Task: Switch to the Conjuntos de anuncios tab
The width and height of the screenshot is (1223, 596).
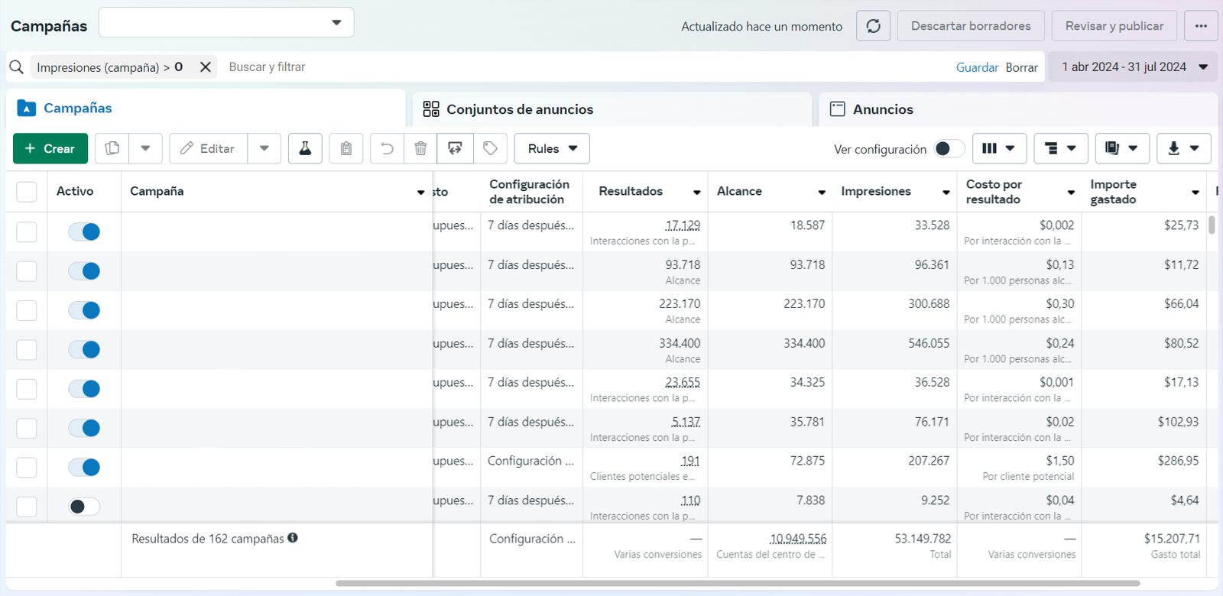Action: click(611, 109)
